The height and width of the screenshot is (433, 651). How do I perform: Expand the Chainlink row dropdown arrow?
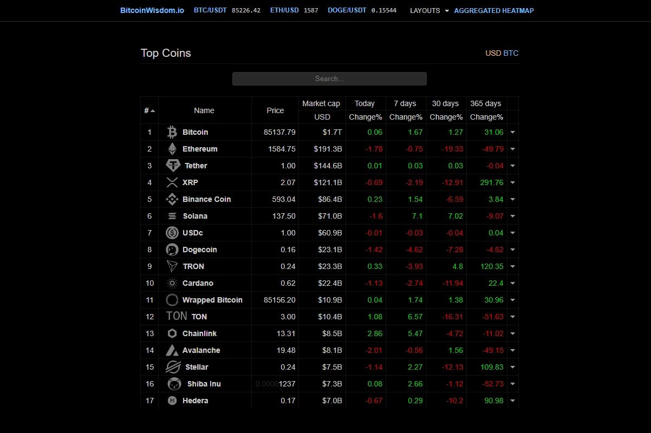512,333
